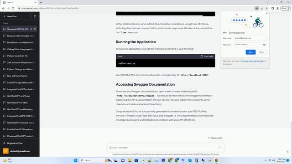Image resolution: width=292 pixels, height=164 pixels.
Task: Open the Unquote URL-Encoded chat
Action: point(19,36)
